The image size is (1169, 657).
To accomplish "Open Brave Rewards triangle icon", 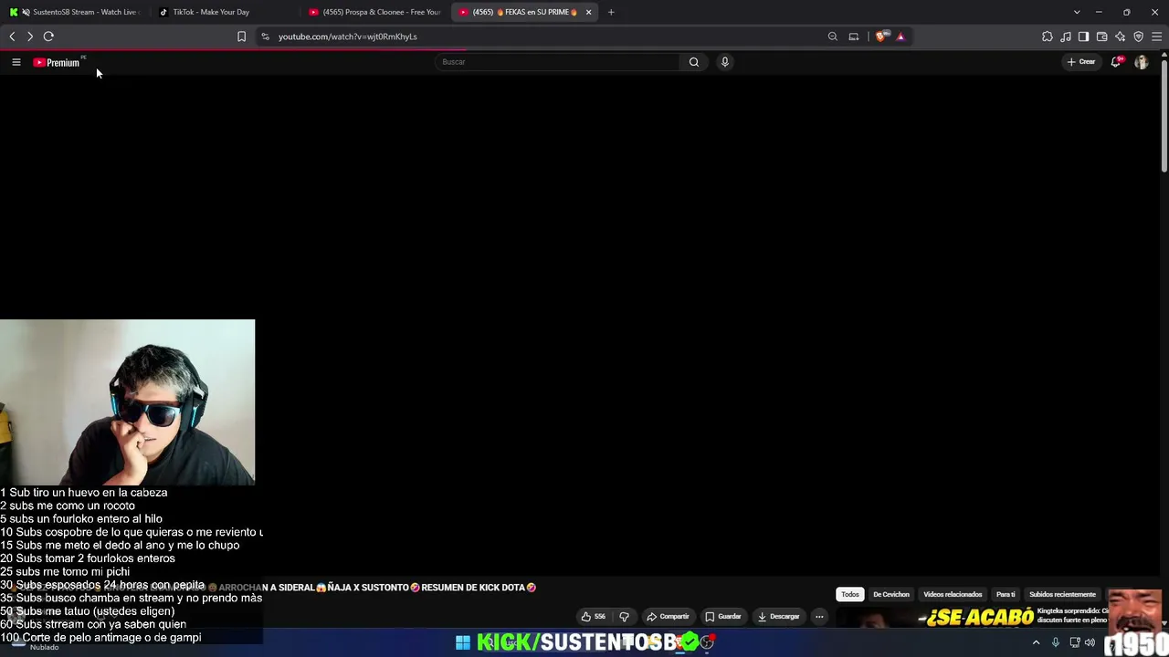I will tap(900, 36).
